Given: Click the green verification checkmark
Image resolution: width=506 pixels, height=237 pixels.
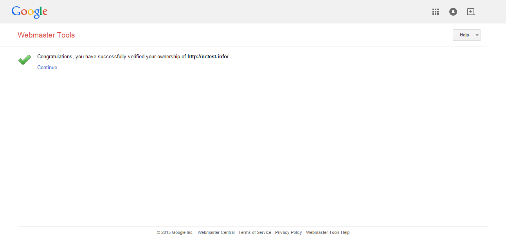Looking at the screenshot, I should coord(25,60).
